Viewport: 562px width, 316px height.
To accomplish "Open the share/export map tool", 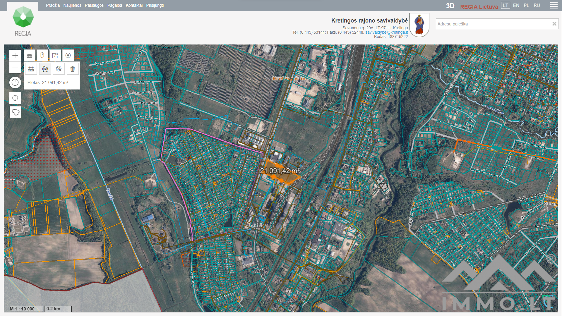I will pyautogui.click(x=55, y=55).
